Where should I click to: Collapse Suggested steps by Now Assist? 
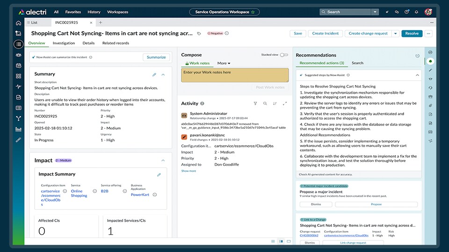[417, 75]
